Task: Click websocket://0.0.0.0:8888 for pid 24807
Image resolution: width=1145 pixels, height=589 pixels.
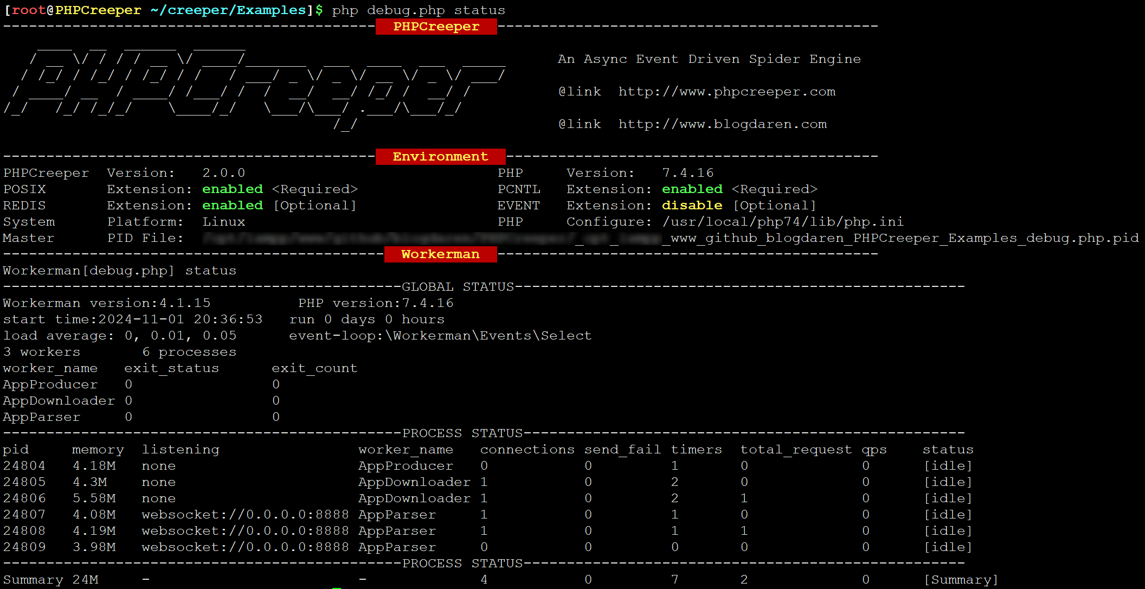Action: [246, 515]
